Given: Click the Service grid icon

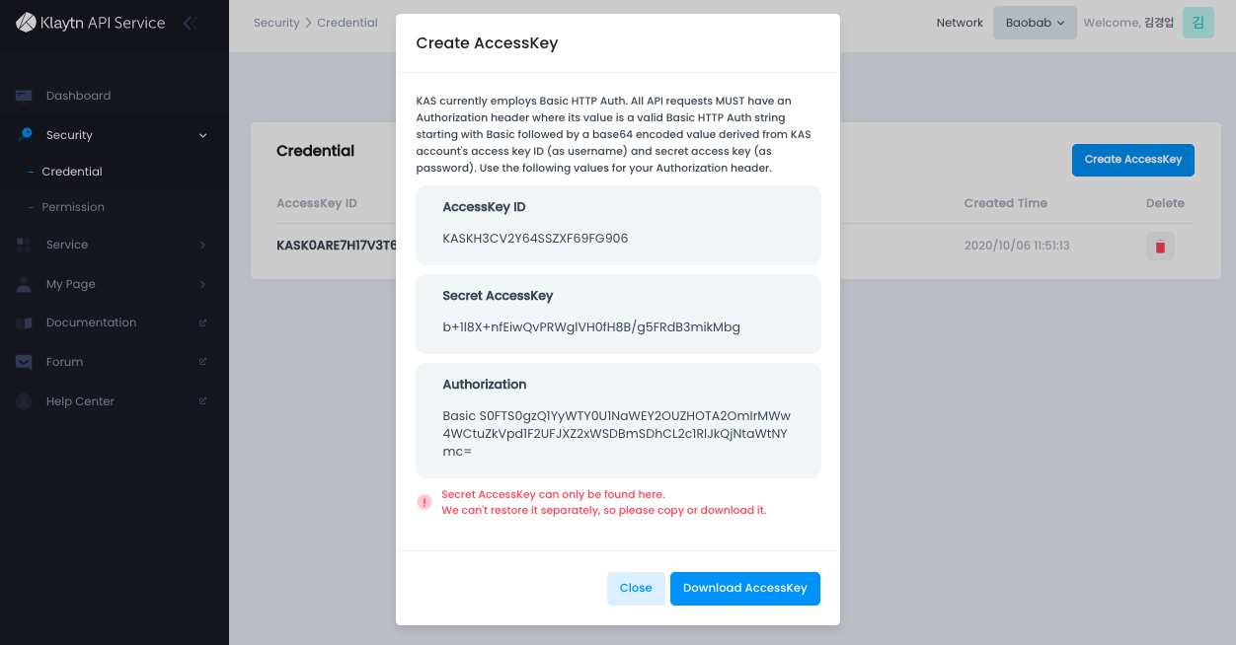Looking at the screenshot, I should (x=24, y=245).
